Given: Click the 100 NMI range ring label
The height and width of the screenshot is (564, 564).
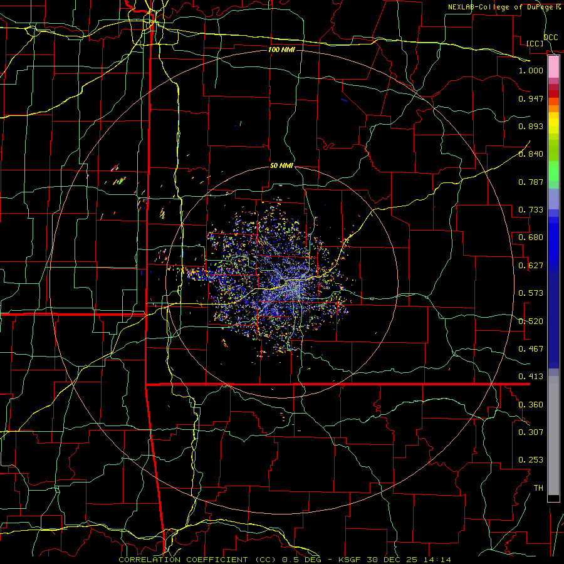Looking at the screenshot, I should tap(281, 50).
